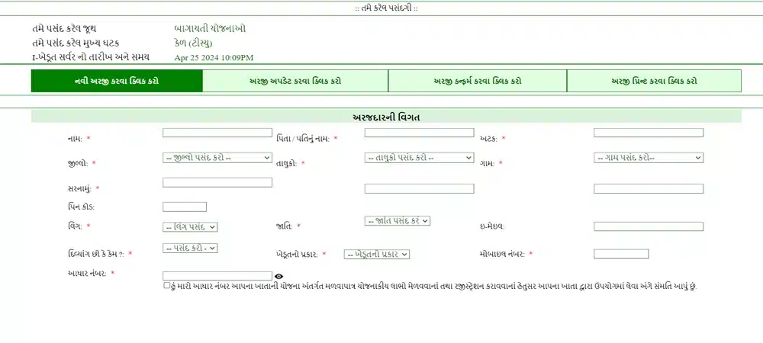
Task: Select the લિંગ (gender) dropdown
Action: tap(191, 226)
